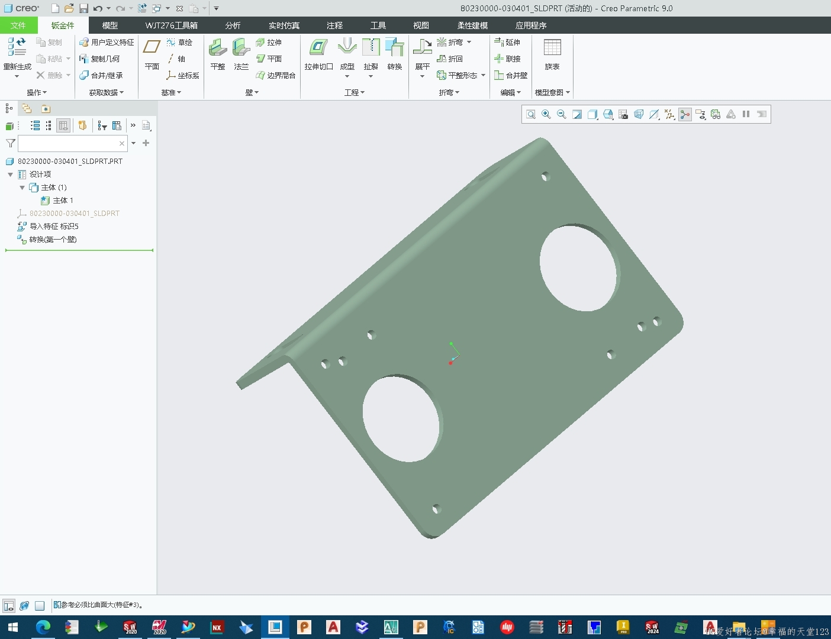The height and width of the screenshot is (639, 831).
Task: Open the Annotation Display eye icon
Action: click(700, 114)
